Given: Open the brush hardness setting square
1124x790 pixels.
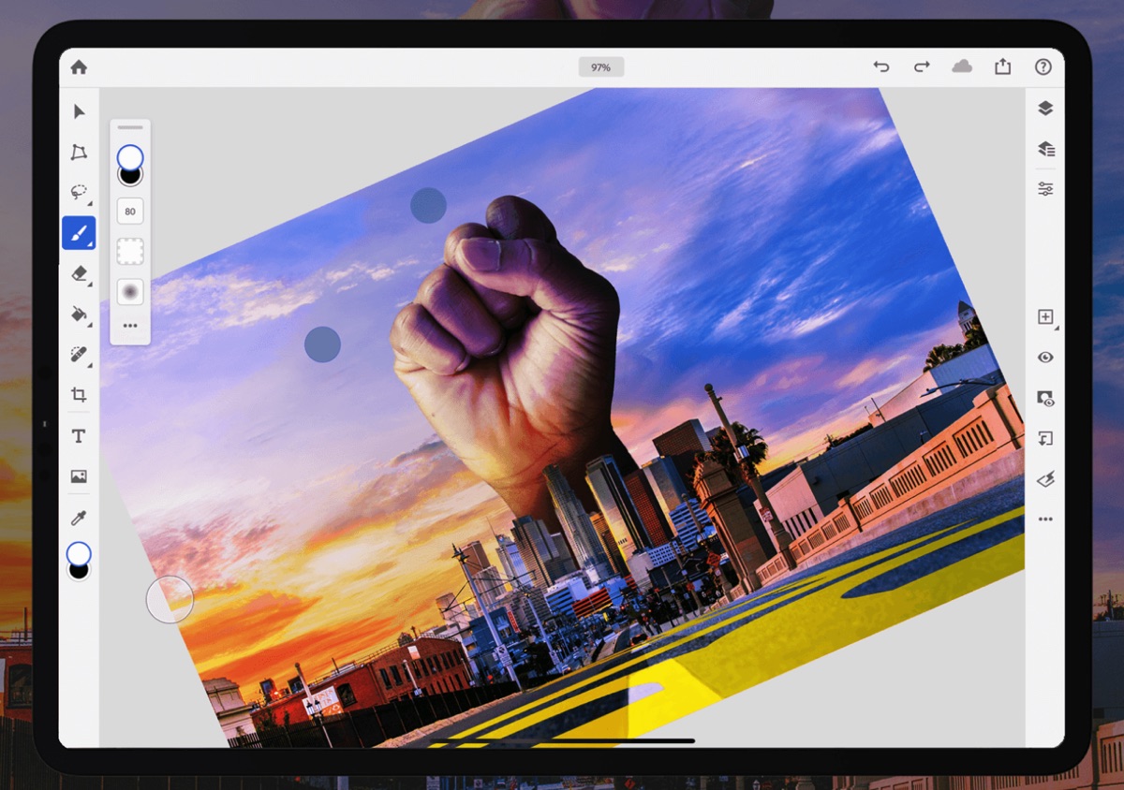Looking at the screenshot, I should coord(130,251).
